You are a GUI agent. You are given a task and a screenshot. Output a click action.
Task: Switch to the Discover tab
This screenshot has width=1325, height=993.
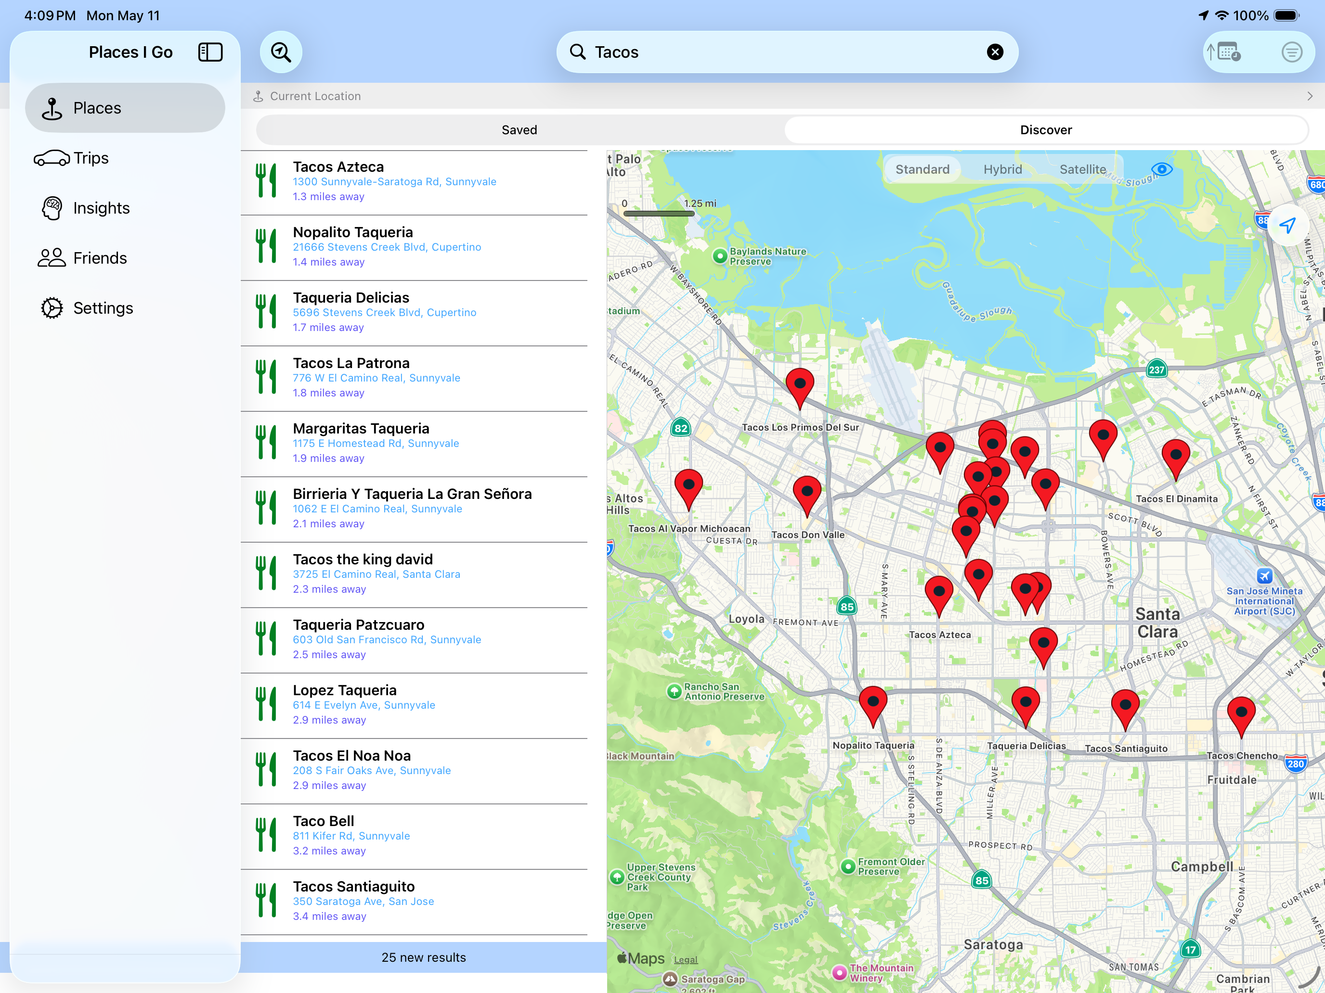(x=1046, y=130)
